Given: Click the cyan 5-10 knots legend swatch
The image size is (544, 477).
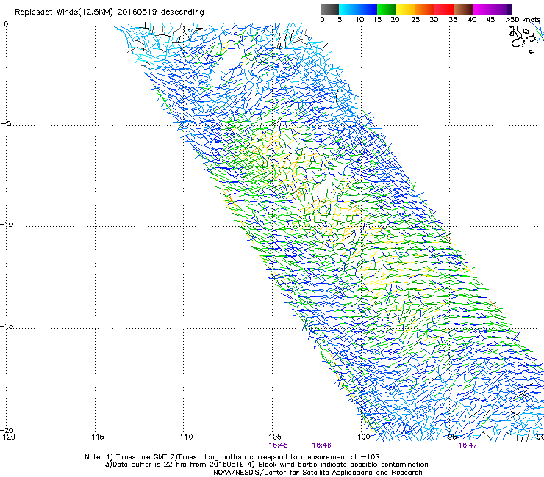Looking at the screenshot, I should pos(348,9).
